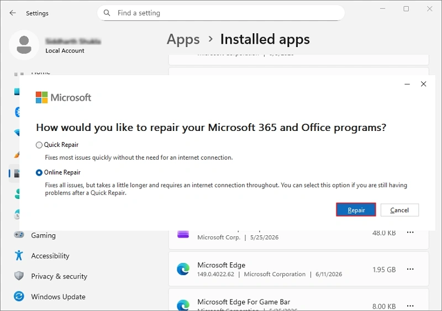Click the Microsoft Edge app icon
This screenshot has height=311, width=442.
pos(183,269)
